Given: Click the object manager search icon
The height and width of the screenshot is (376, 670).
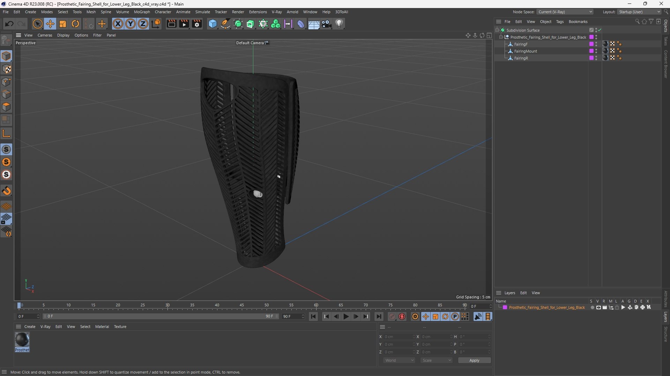Looking at the screenshot, I should pyautogui.click(x=637, y=22).
